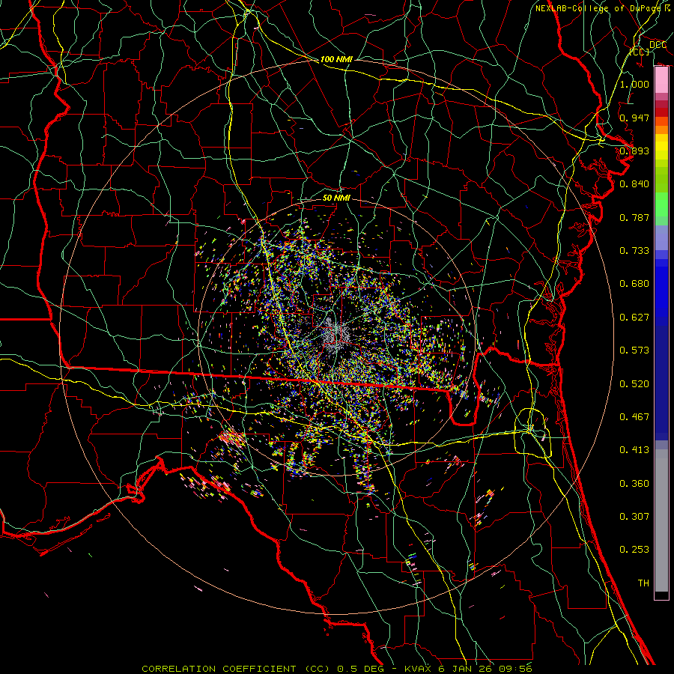Screen dimensions: 674x674
Task: Click the 0.5 DEG elevation text
Action: pyautogui.click(x=359, y=669)
